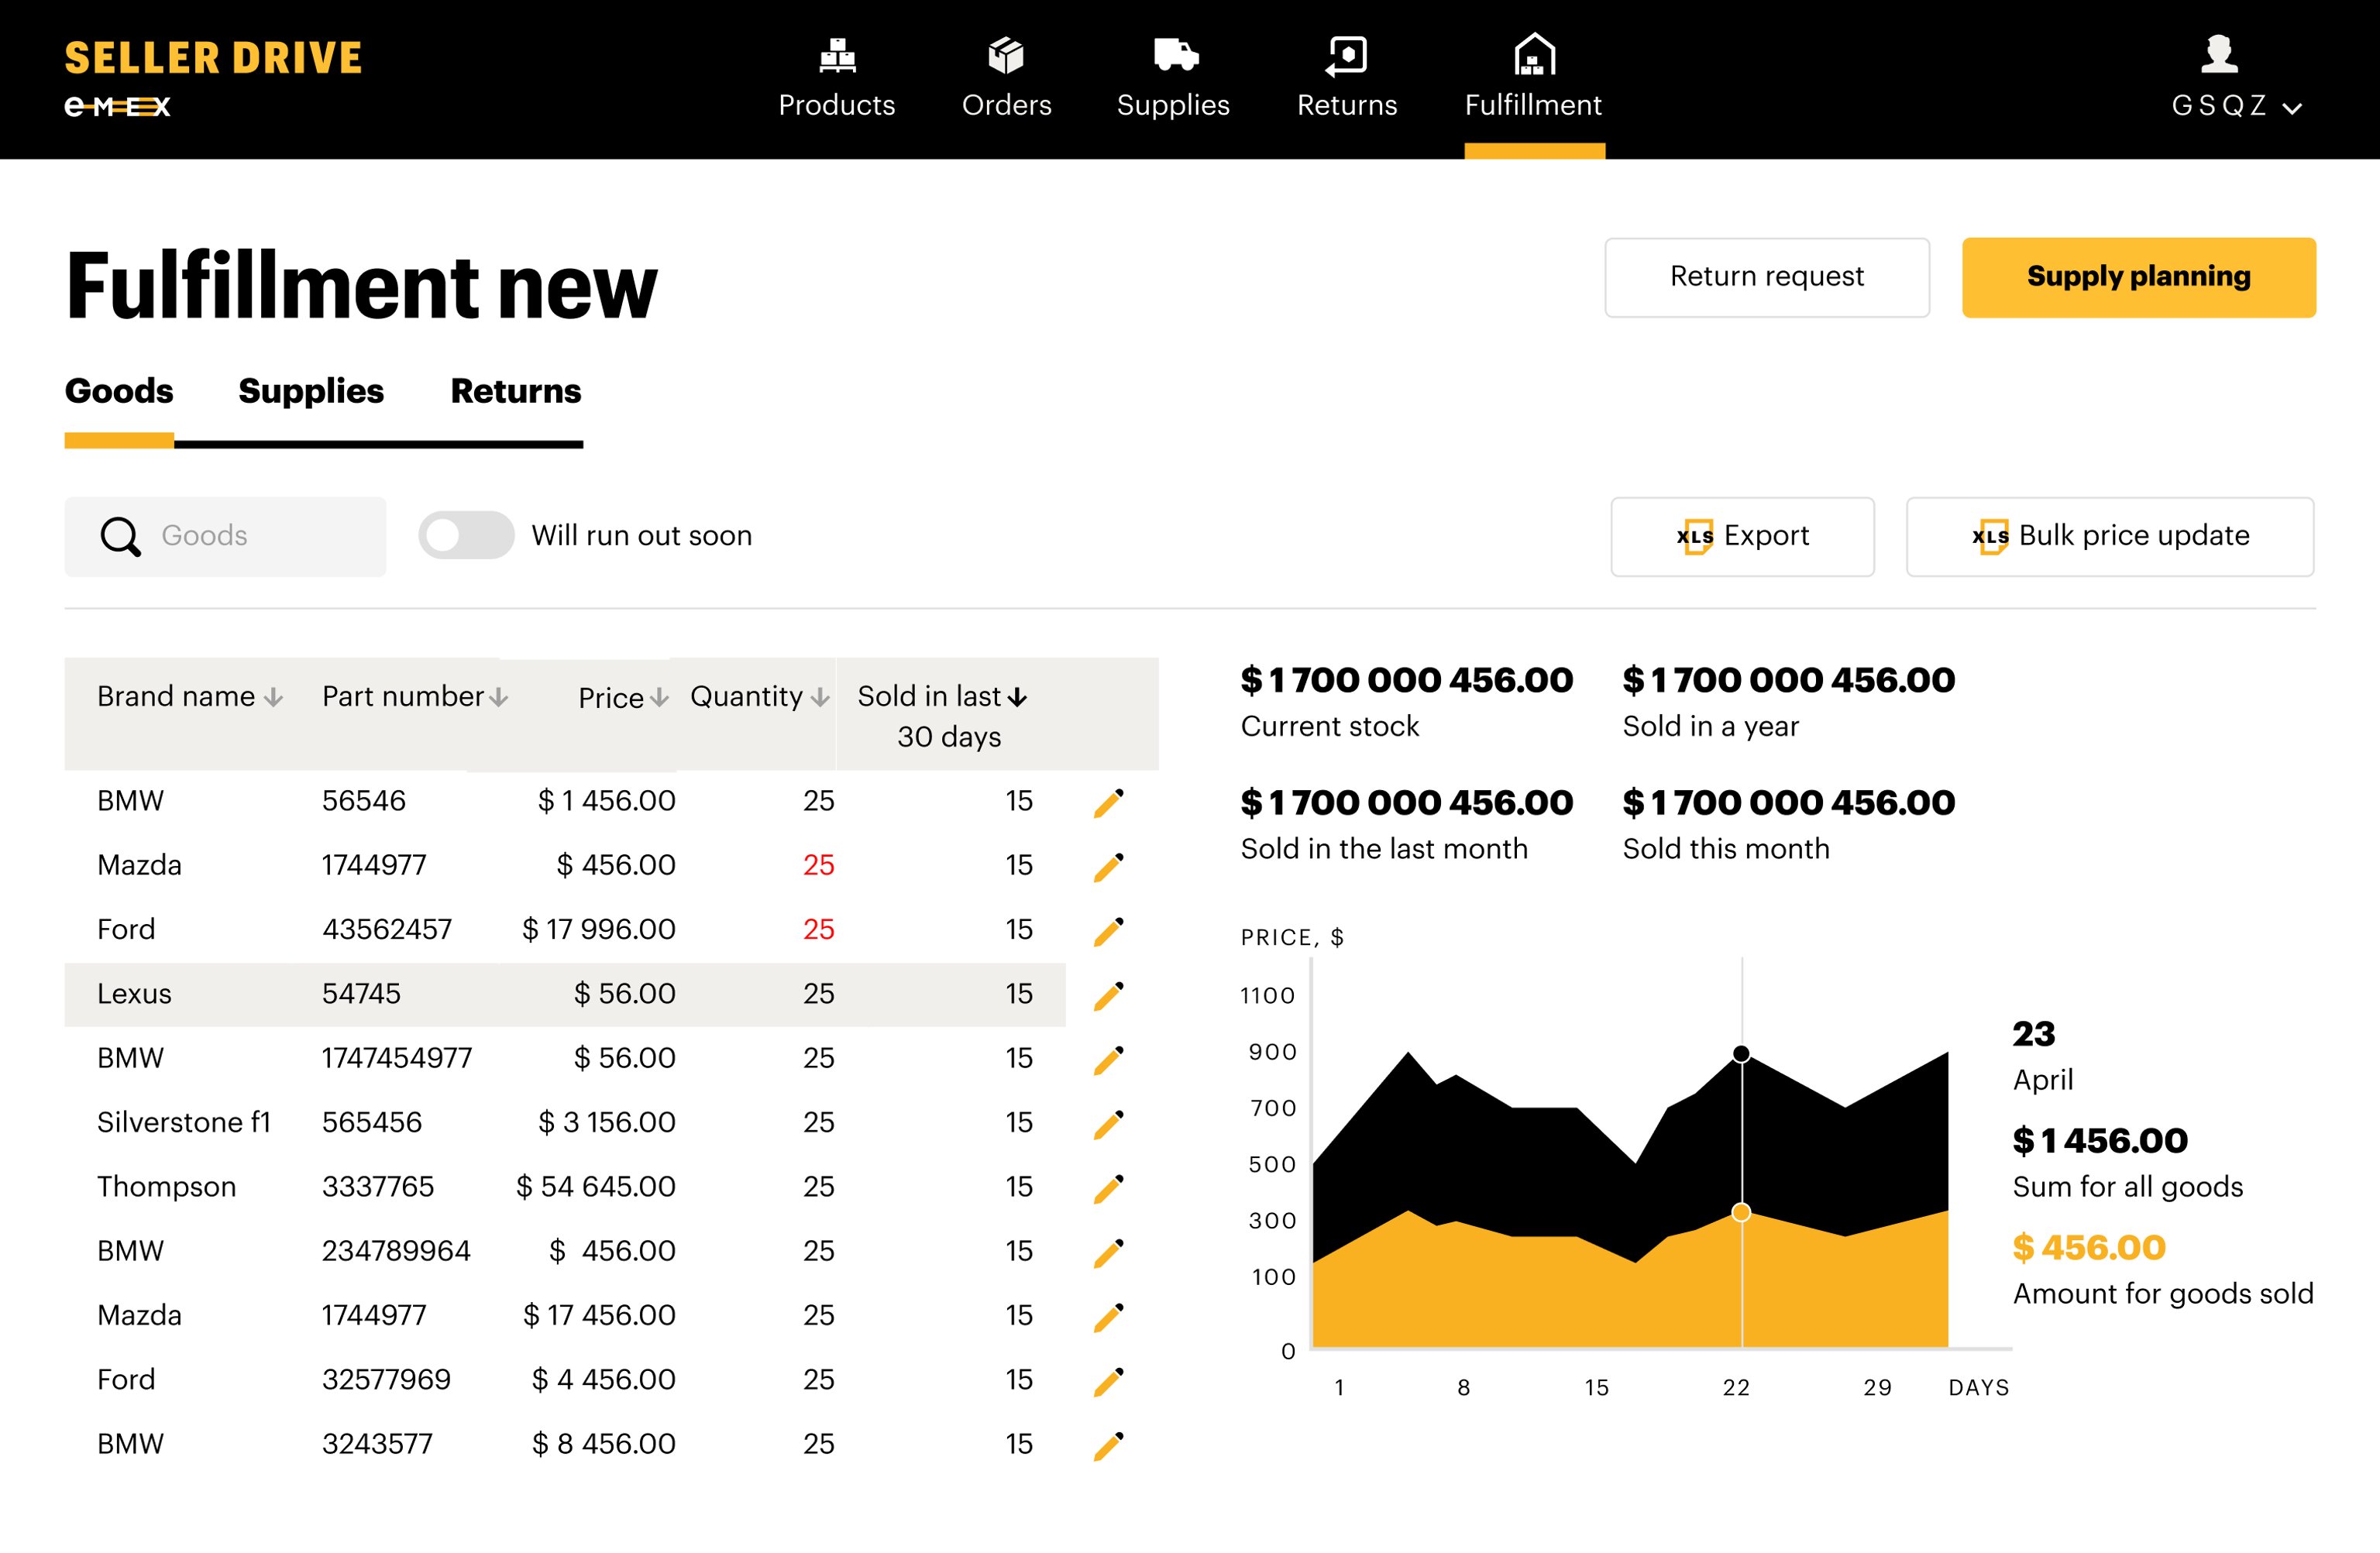Edit the Lexus 54745 row pencil
Screen dimensions: 2380x1553
click(x=1108, y=995)
